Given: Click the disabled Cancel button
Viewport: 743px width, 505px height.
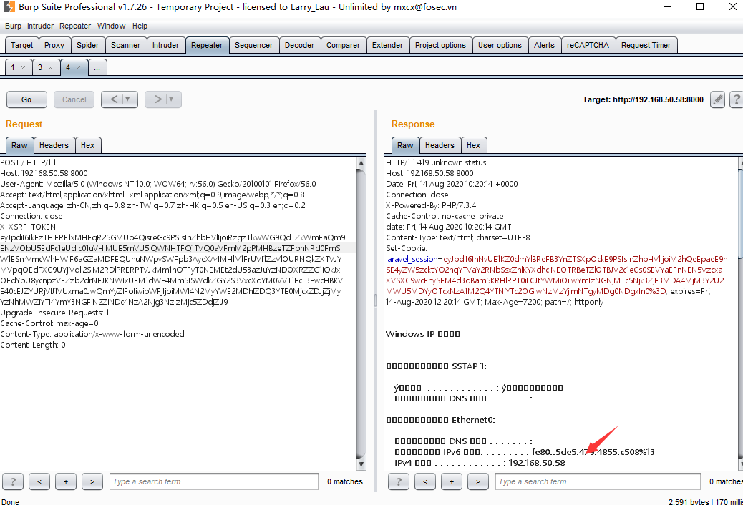Looking at the screenshot, I should coord(74,99).
